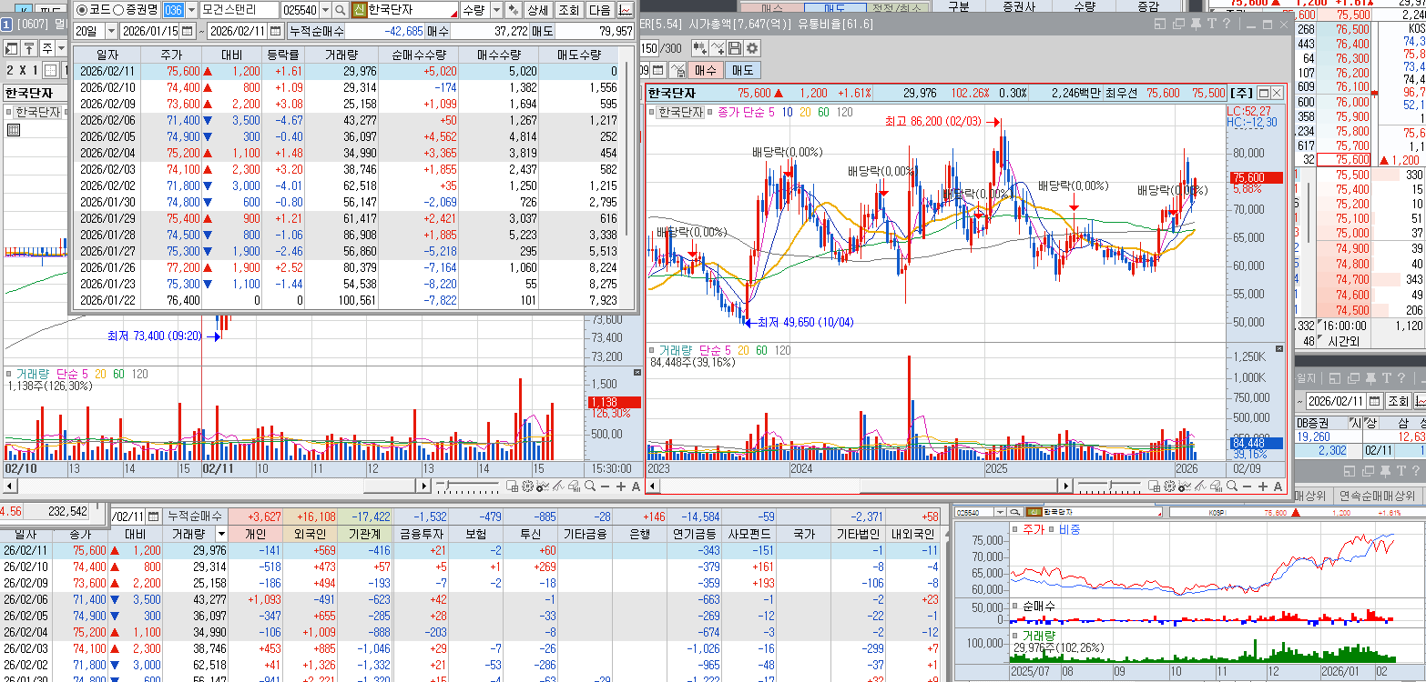Image resolution: width=1426 pixels, height=682 pixels.
Task: Click the calendar icon beside /02/11 in investor table
Action: click(x=153, y=516)
